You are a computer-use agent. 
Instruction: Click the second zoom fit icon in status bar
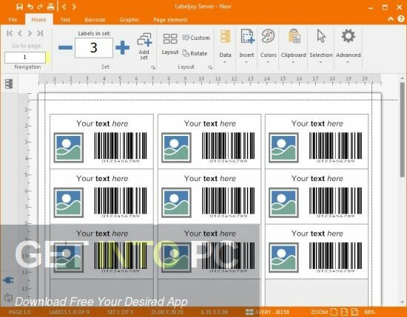(x=344, y=312)
